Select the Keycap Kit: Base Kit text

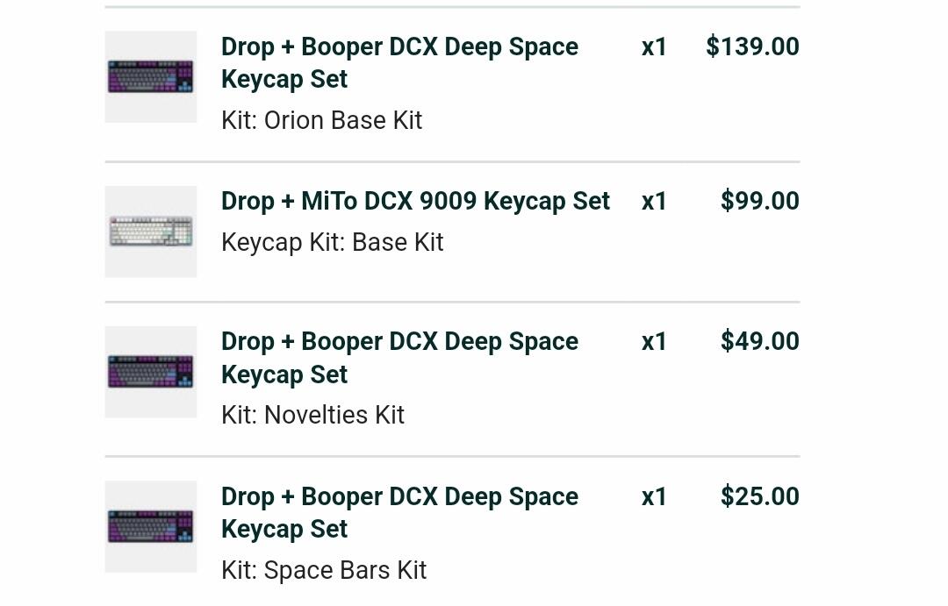pyautogui.click(x=333, y=242)
